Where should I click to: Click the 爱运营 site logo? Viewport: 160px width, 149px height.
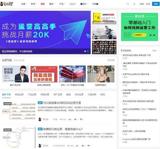(x=7, y=4)
